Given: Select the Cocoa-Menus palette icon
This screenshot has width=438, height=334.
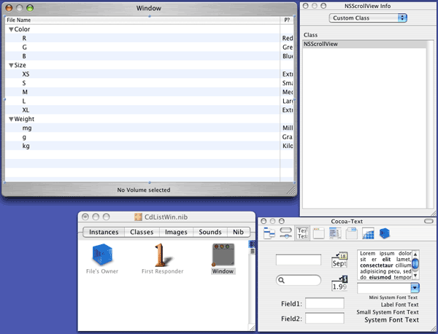Looking at the screenshot, I should tap(269, 233).
